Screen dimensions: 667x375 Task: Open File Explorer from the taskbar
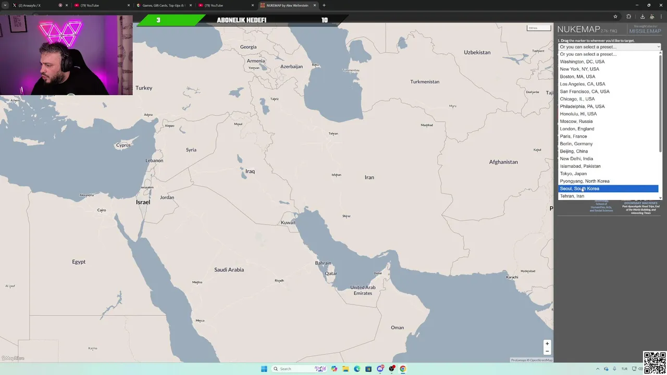tap(345, 369)
